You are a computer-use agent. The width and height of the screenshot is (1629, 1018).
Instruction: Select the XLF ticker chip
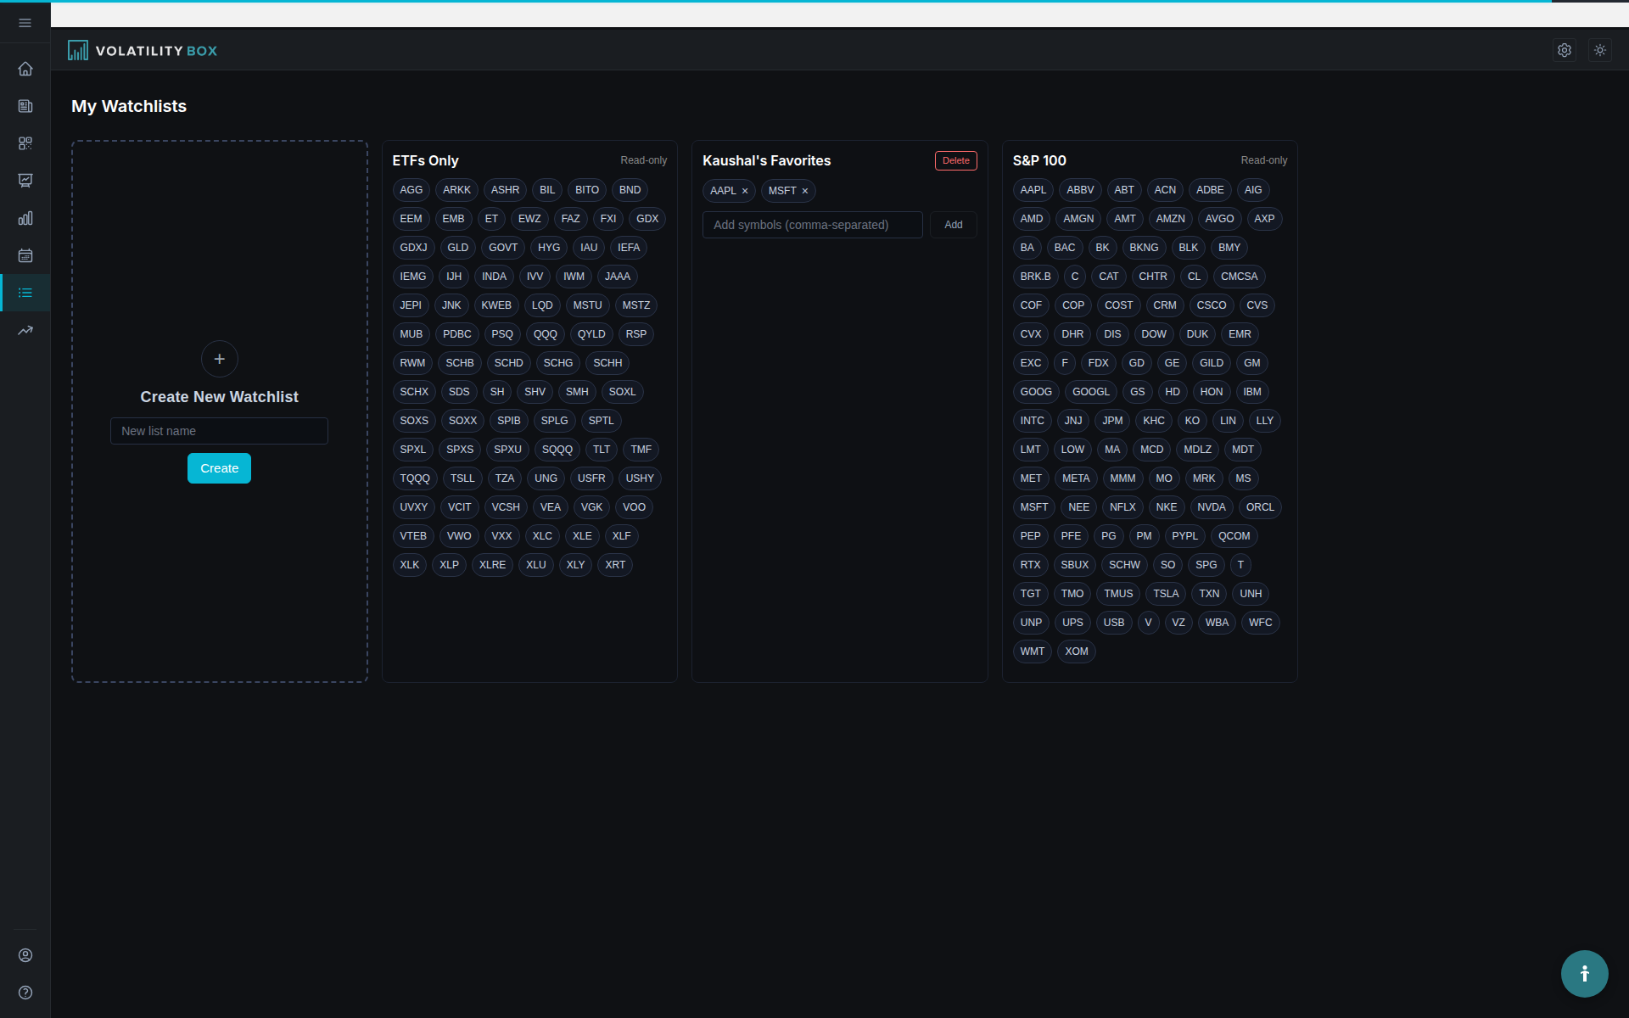pos(621,536)
